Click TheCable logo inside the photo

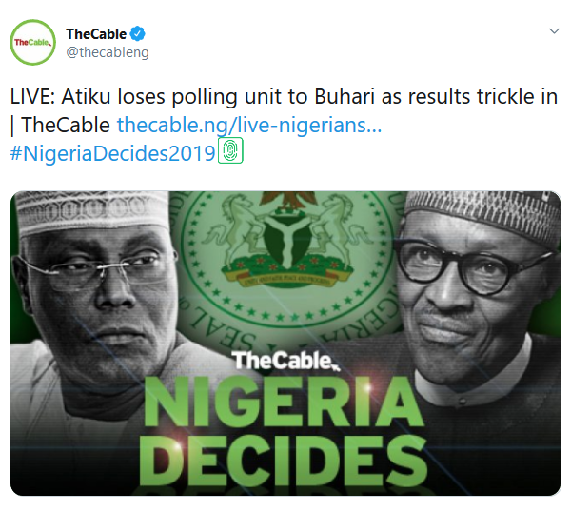click(x=285, y=361)
